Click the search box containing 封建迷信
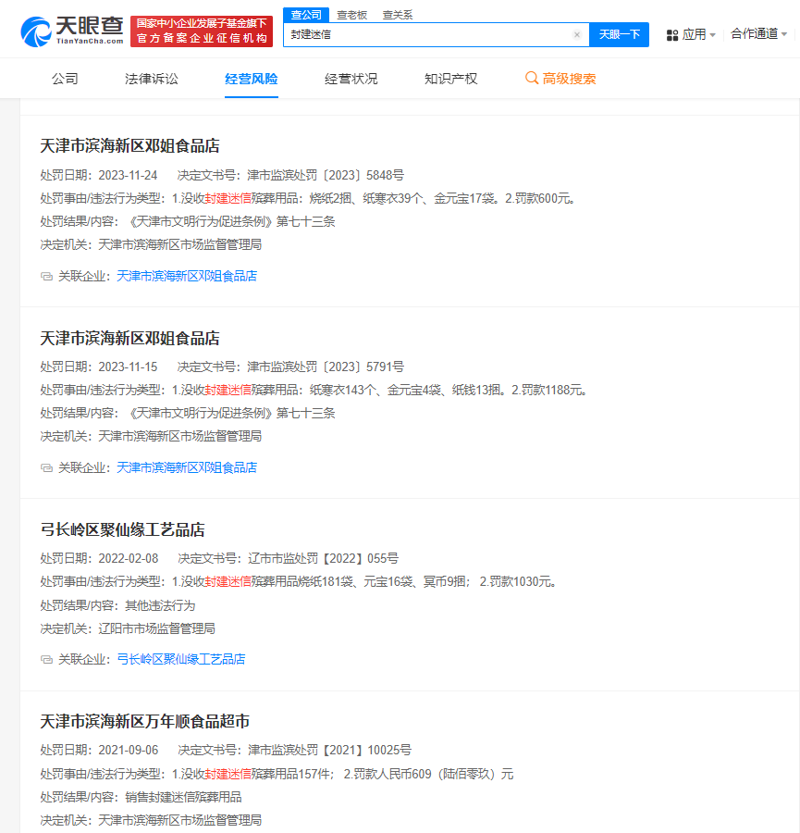 (425, 35)
